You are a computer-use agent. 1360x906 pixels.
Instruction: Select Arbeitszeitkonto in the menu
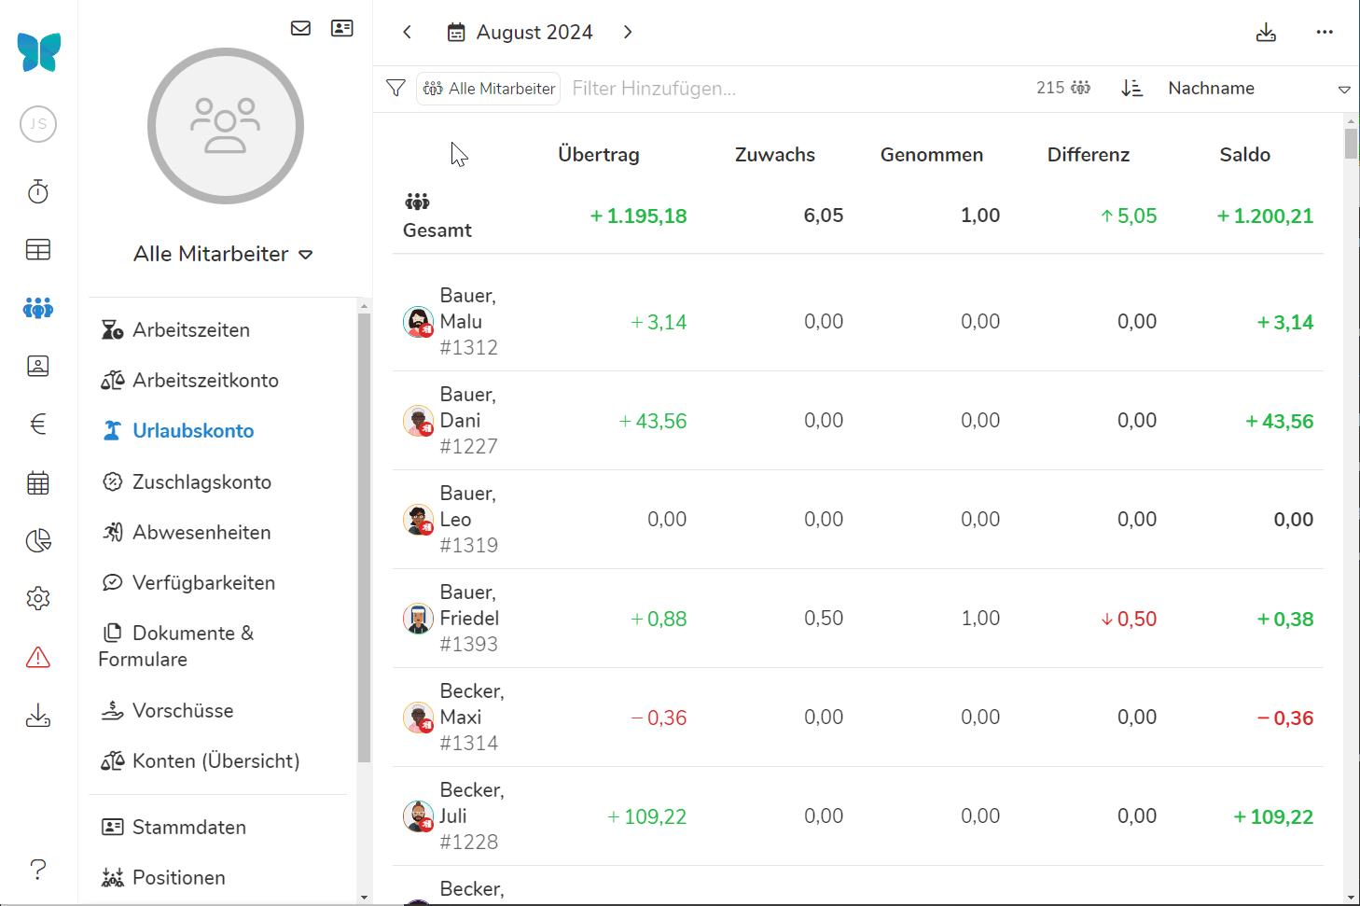click(x=205, y=381)
